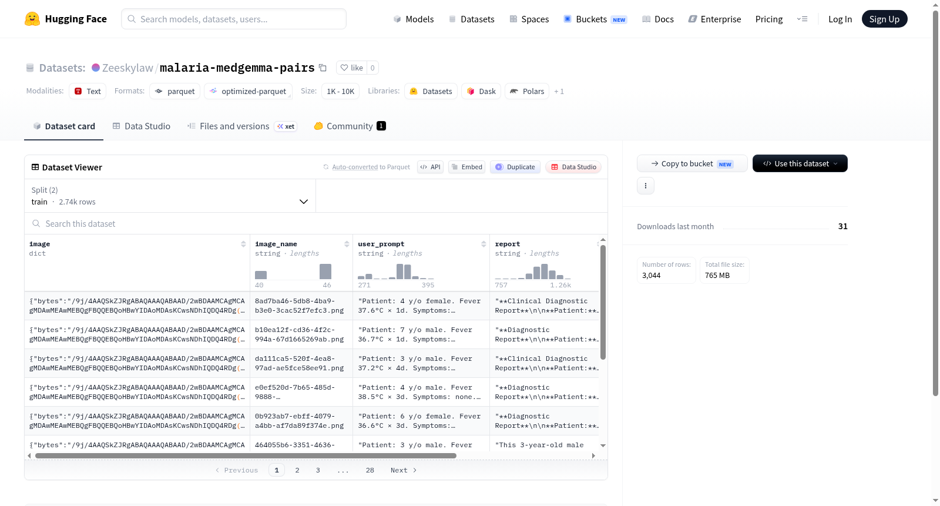The image size is (940, 506).
Task: Select the optimized-parquet format tag
Action: coord(248,91)
